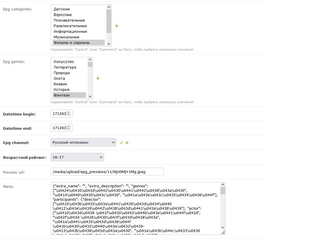Click the Epg genres list scroll-up arrow
This screenshot has height=239, width=317.
[90, 60]
